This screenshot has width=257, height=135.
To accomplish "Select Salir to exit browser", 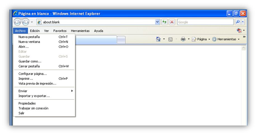I will (x=44, y=113).
